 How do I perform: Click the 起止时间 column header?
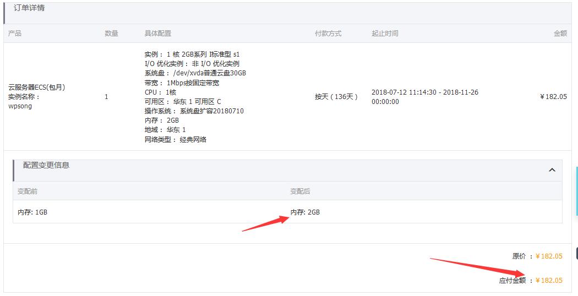click(x=385, y=34)
